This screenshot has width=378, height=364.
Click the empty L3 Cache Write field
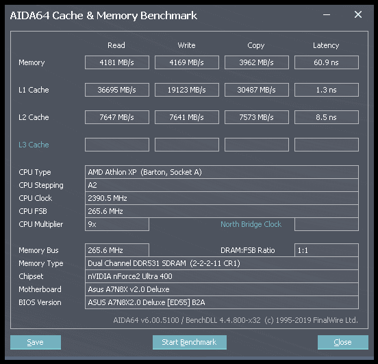(187, 145)
